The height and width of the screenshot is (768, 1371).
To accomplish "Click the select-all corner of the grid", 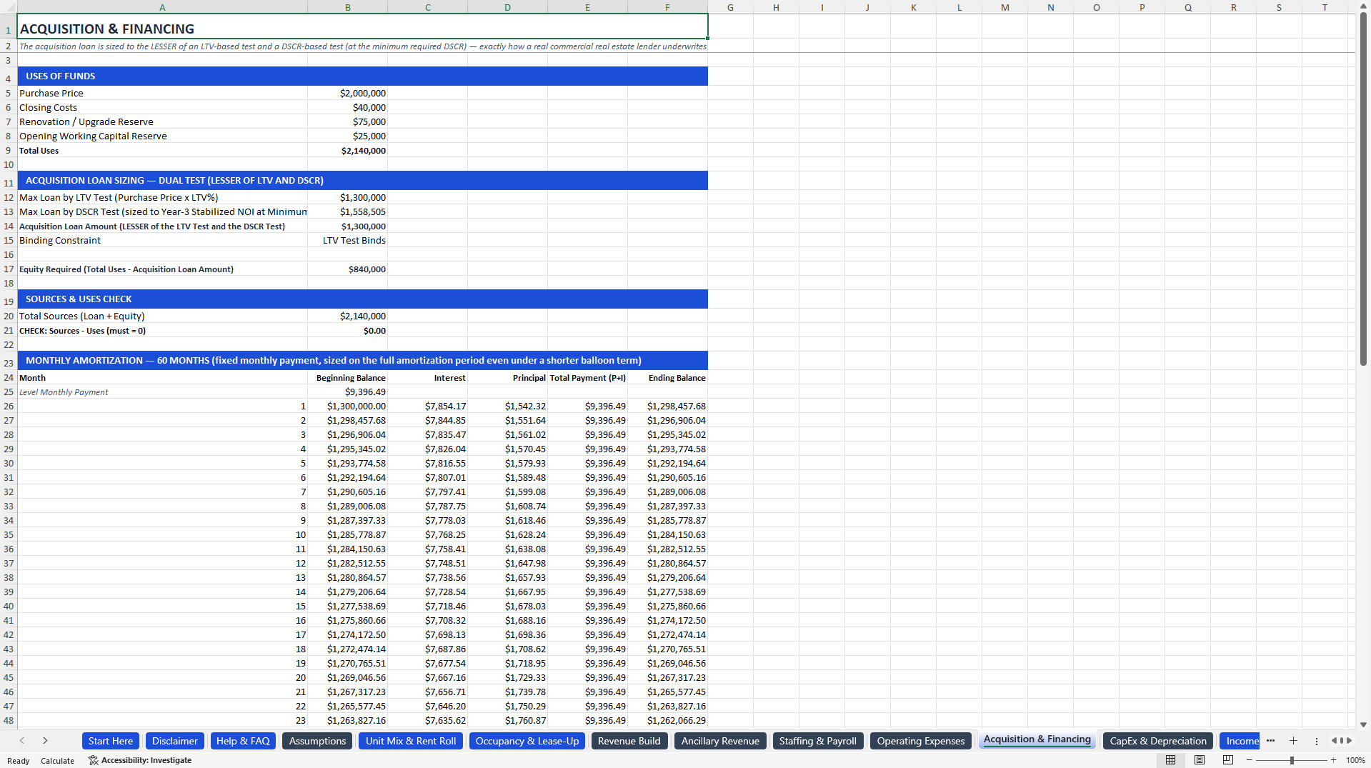I will 9,7.
